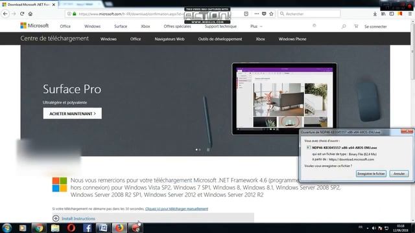Open the Xbox link in Microsoft header

pyautogui.click(x=145, y=27)
